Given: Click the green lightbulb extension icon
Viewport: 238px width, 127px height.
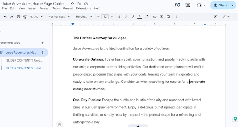Looking at the screenshot, I should [x=236, y=119].
